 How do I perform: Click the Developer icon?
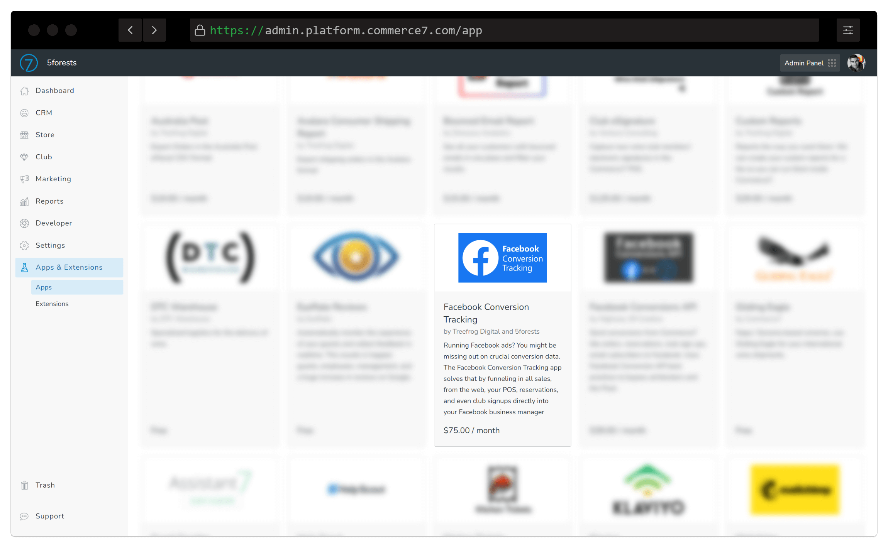pos(24,223)
